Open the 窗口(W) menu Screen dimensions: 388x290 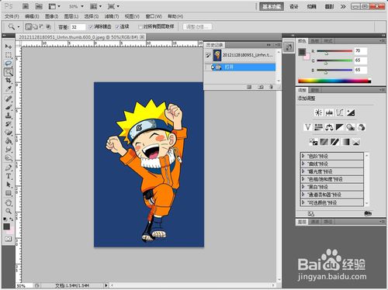click(154, 16)
